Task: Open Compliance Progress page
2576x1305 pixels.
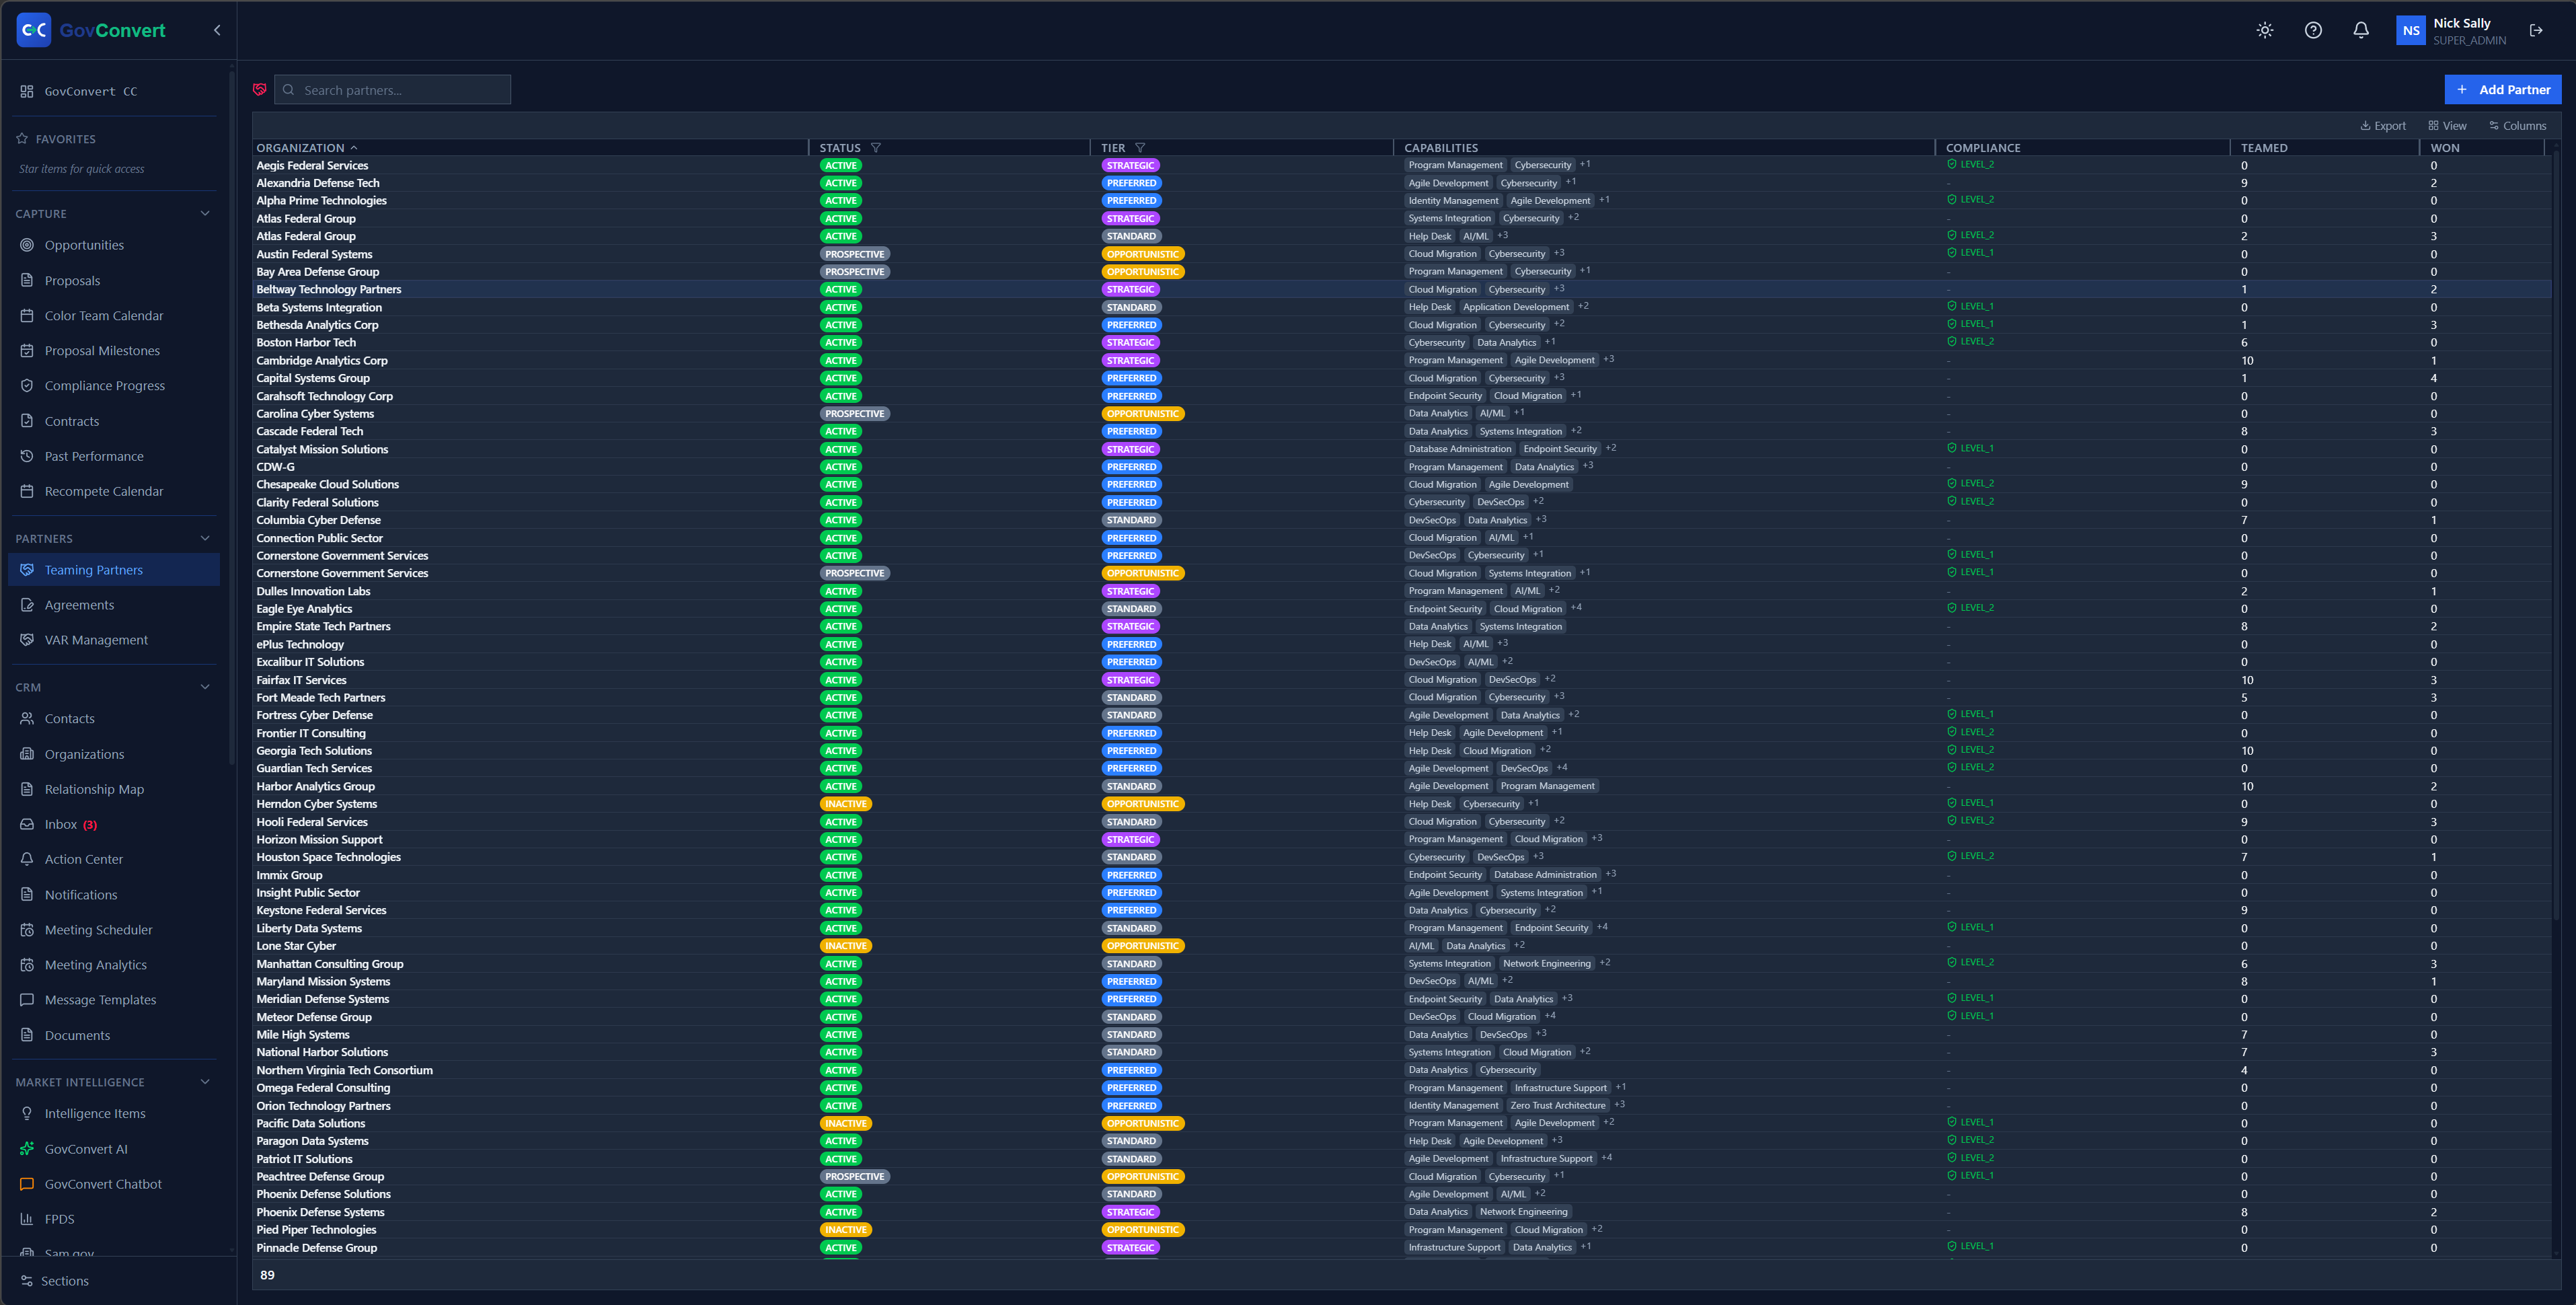Action: (x=105, y=386)
